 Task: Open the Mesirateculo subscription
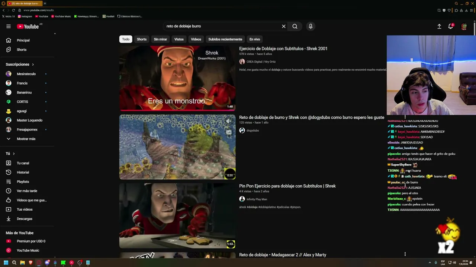pos(27,74)
